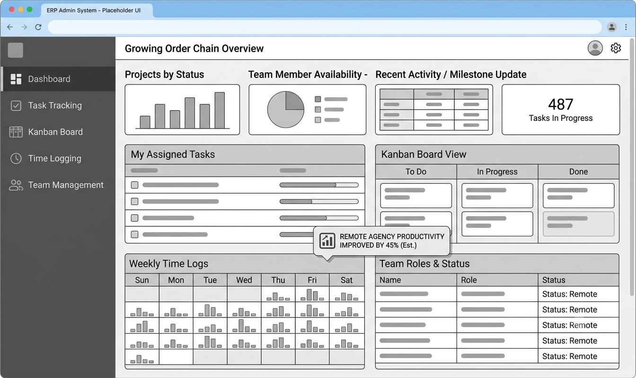Click the Fri column in Weekly Time Logs
Image resolution: width=636 pixels, height=378 pixels.
click(x=312, y=280)
